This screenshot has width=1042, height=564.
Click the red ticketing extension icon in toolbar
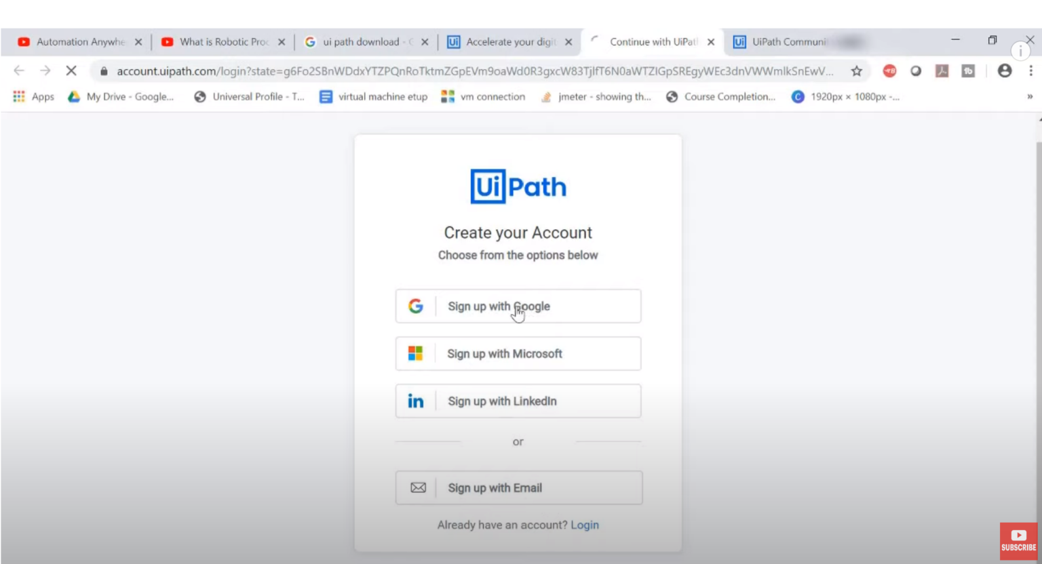(889, 70)
